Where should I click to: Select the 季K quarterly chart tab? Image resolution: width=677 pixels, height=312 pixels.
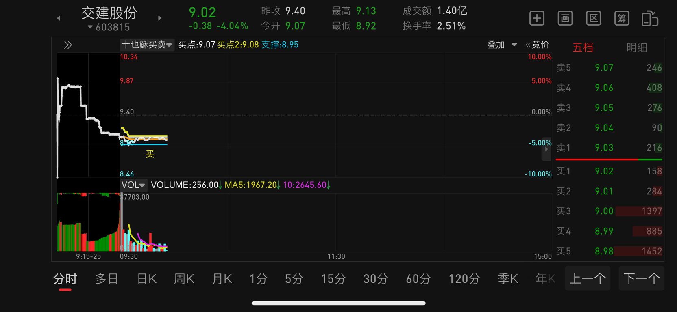(508, 279)
